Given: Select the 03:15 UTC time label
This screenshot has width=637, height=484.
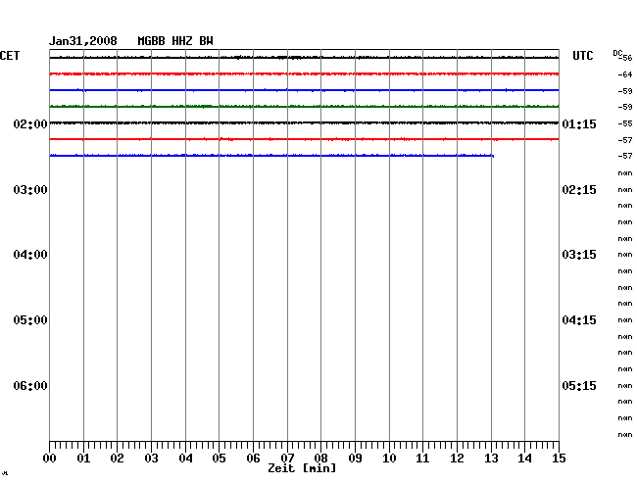Looking at the screenshot, I should [x=579, y=255].
